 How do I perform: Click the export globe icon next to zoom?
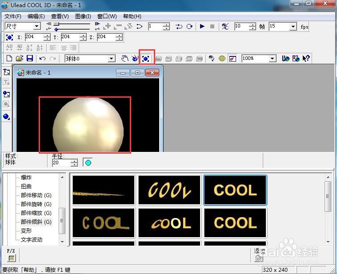click(285, 59)
